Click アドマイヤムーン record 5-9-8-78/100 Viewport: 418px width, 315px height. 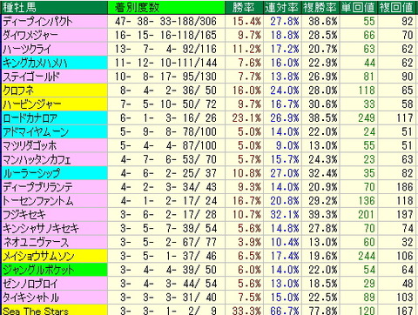[x=168, y=132]
